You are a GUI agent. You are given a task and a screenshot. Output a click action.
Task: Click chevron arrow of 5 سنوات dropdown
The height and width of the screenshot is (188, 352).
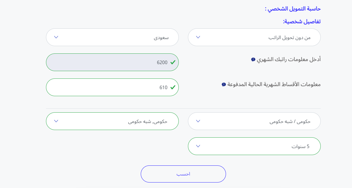click(198, 146)
